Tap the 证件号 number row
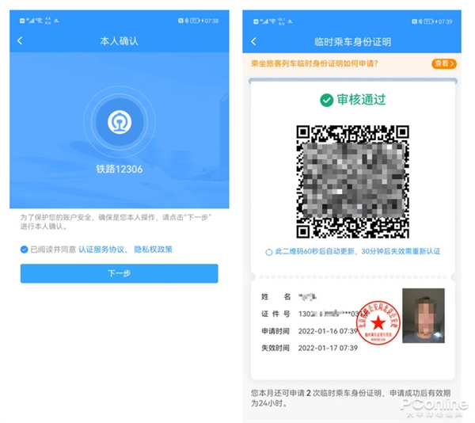Image resolution: width=475 pixels, height=423 pixels. [x=317, y=314]
